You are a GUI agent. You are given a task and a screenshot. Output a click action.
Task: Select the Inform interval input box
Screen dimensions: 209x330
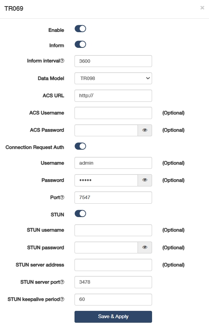[113, 61]
